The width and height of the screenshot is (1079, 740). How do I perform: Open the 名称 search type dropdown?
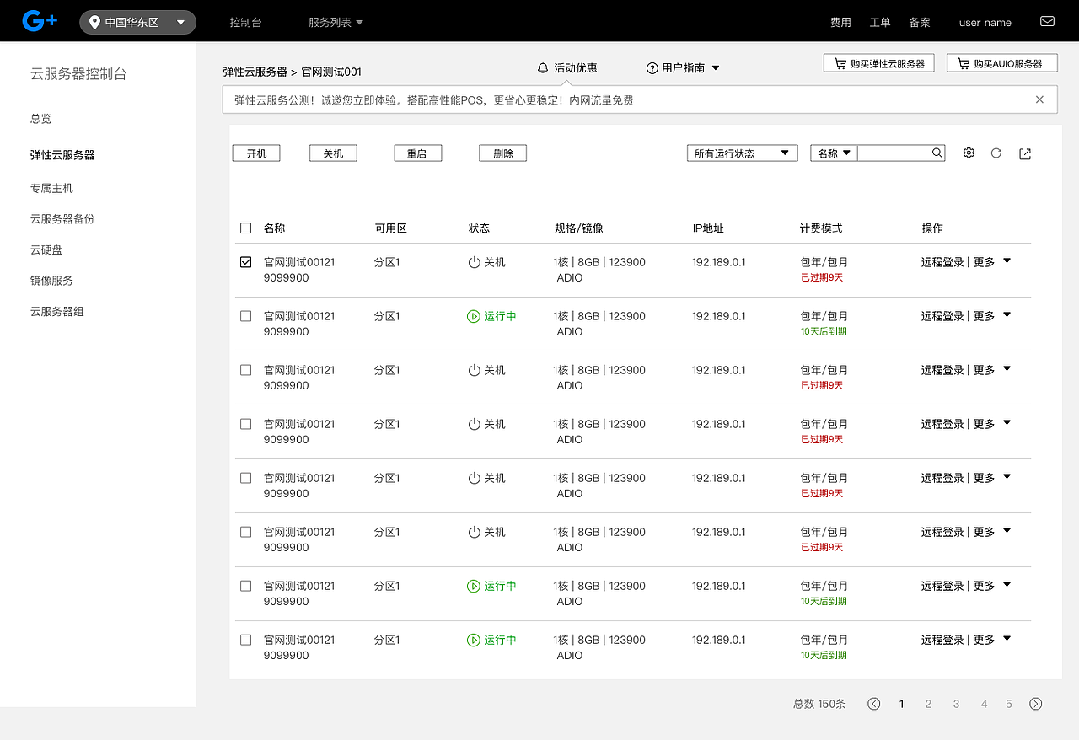834,153
